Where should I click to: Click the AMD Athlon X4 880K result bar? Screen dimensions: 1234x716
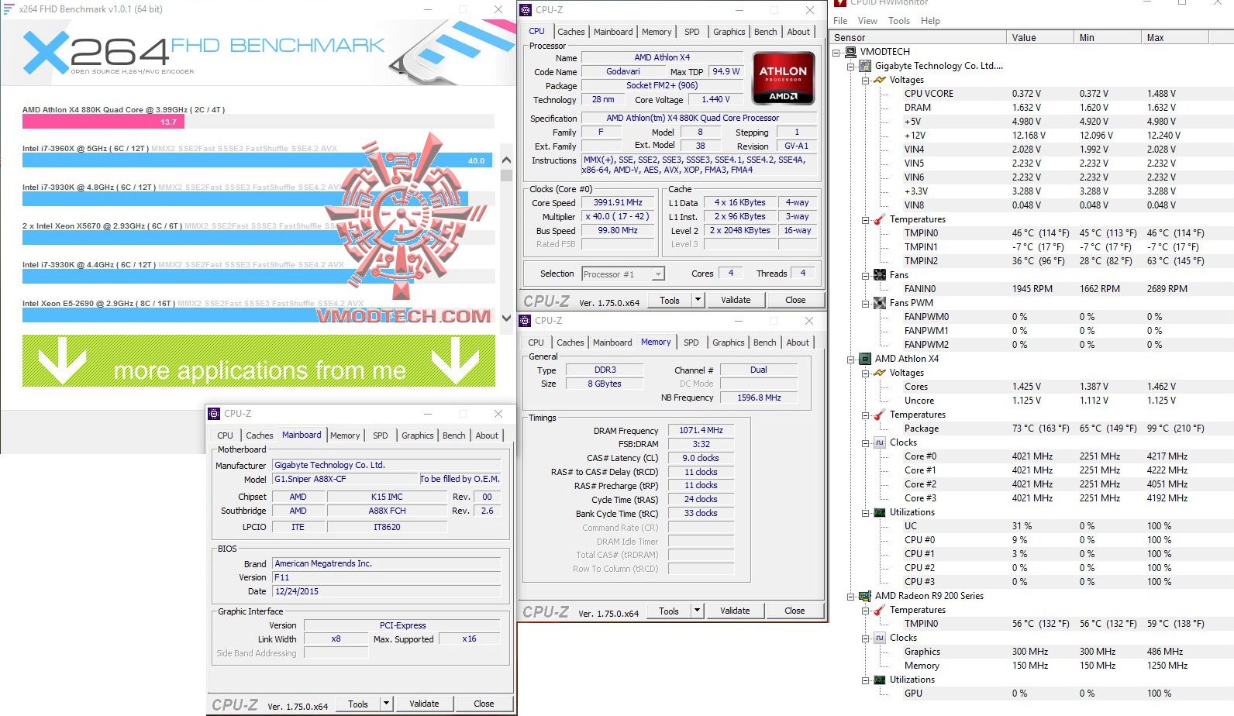click(x=103, y=122)
